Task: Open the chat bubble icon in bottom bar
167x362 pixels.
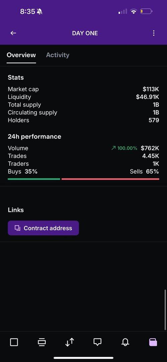Action: (x=97, y=342)
